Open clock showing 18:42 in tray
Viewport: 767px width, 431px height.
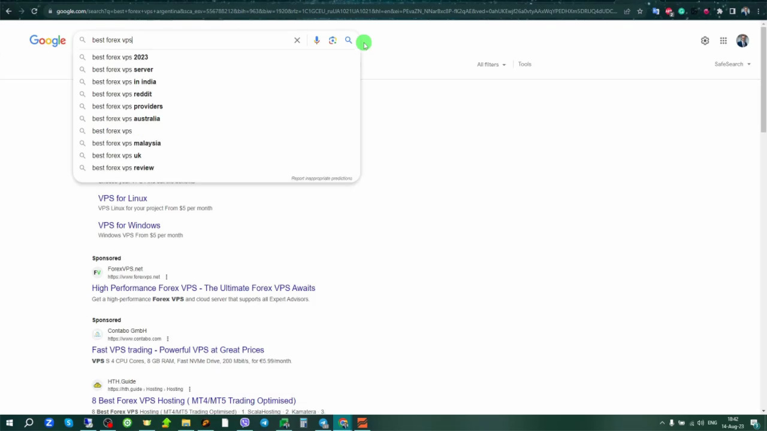pos(732,423)
